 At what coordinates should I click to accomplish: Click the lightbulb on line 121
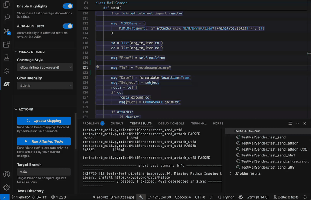[x=97, y=68]
